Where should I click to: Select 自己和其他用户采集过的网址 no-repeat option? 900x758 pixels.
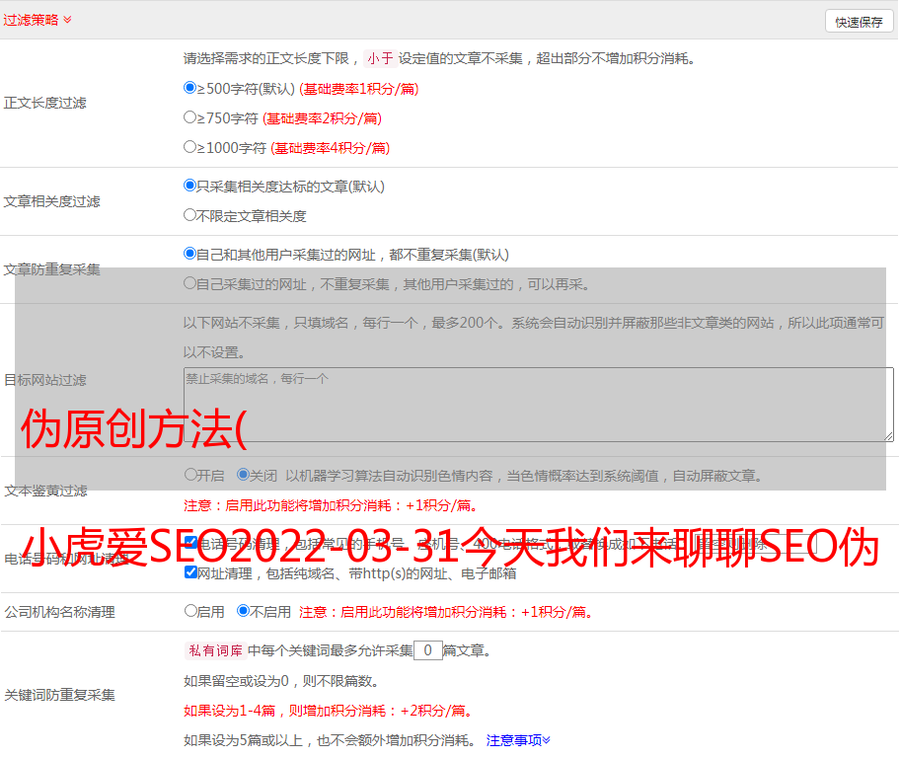pyautogui.click(x=189, y=254)
